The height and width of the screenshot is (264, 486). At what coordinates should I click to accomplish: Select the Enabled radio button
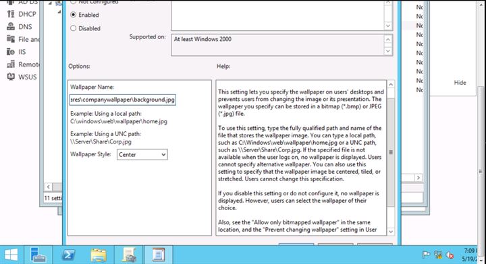point(74,15)
